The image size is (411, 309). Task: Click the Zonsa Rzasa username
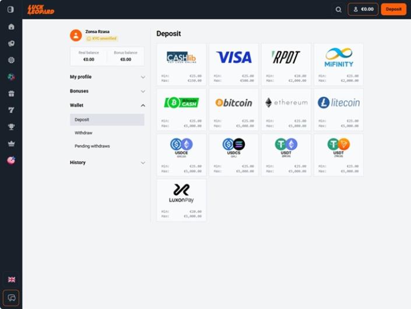[97, 31]
